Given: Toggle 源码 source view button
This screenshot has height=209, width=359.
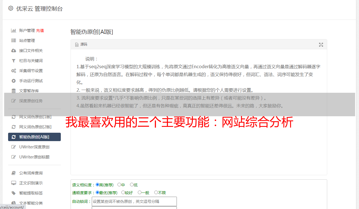Looking at the screenshot, I should (x=81, y=44).
